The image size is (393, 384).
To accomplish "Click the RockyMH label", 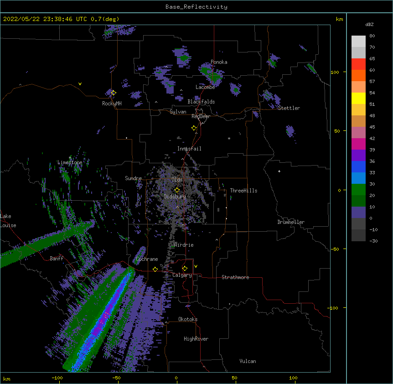I will tap(112, 104).
